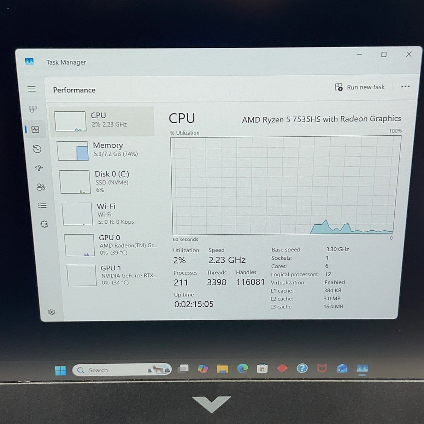
Task: Select the Wi-Fi performance item
Action: pyautogui.click(x=110, y=213)
